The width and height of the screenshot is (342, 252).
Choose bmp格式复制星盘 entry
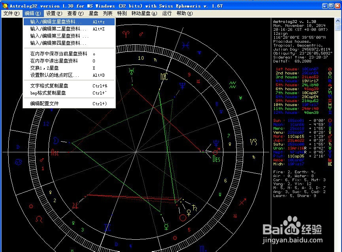tap(69, 93)
